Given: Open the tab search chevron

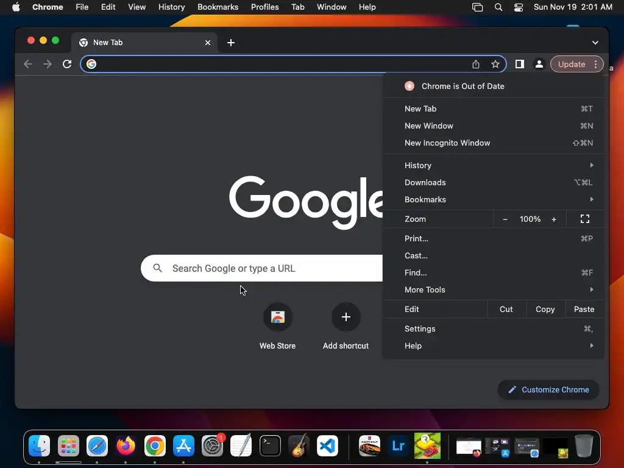Looking at the screenshot, I should (x=595, y=43).
